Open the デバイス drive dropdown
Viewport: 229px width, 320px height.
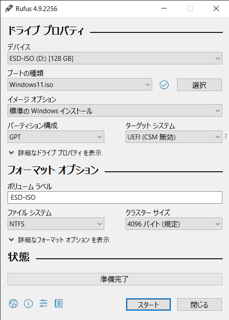[x=115, y=59]
